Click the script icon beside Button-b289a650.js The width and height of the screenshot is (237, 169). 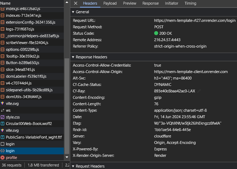(x=3, y=63)
